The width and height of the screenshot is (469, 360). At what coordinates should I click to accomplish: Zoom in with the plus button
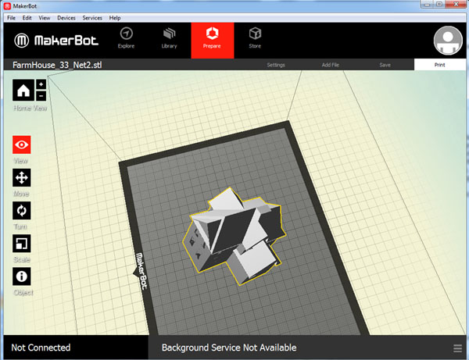41,84
